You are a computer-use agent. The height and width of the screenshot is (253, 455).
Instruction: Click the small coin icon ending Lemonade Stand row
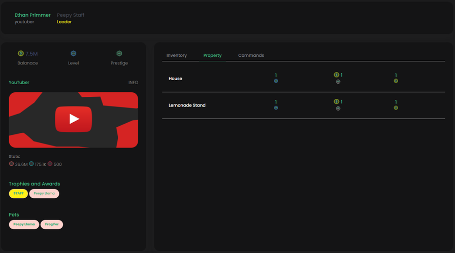pyautogui.click(x=396, y=108)
